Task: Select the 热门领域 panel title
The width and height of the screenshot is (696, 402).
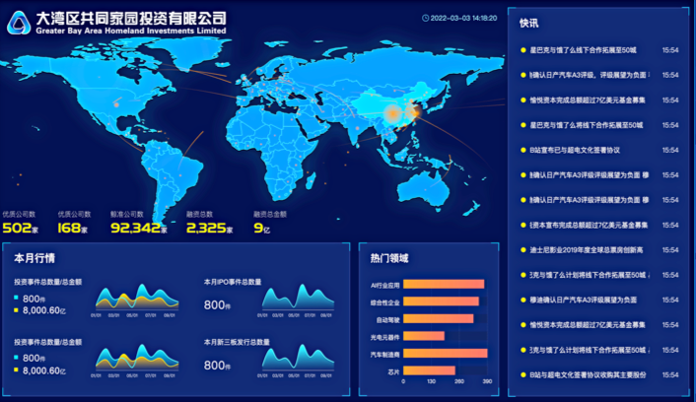Action: pyautogui.click(x=389, y=258)
